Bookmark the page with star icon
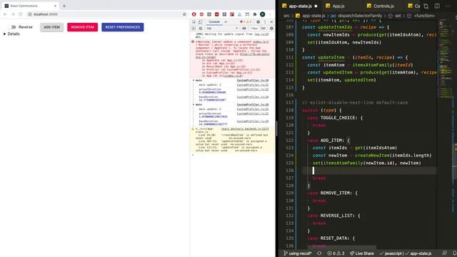 click(184, 14)
